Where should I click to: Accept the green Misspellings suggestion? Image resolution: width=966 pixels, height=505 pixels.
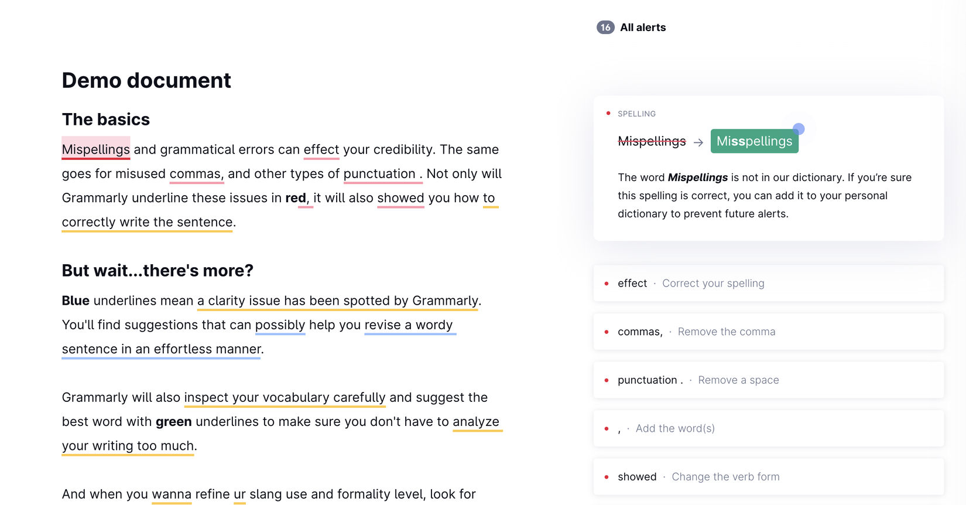pos(754,141)
